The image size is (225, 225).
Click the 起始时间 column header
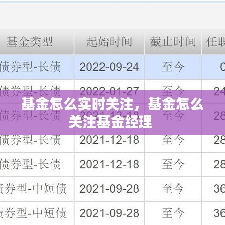(109, 42)
